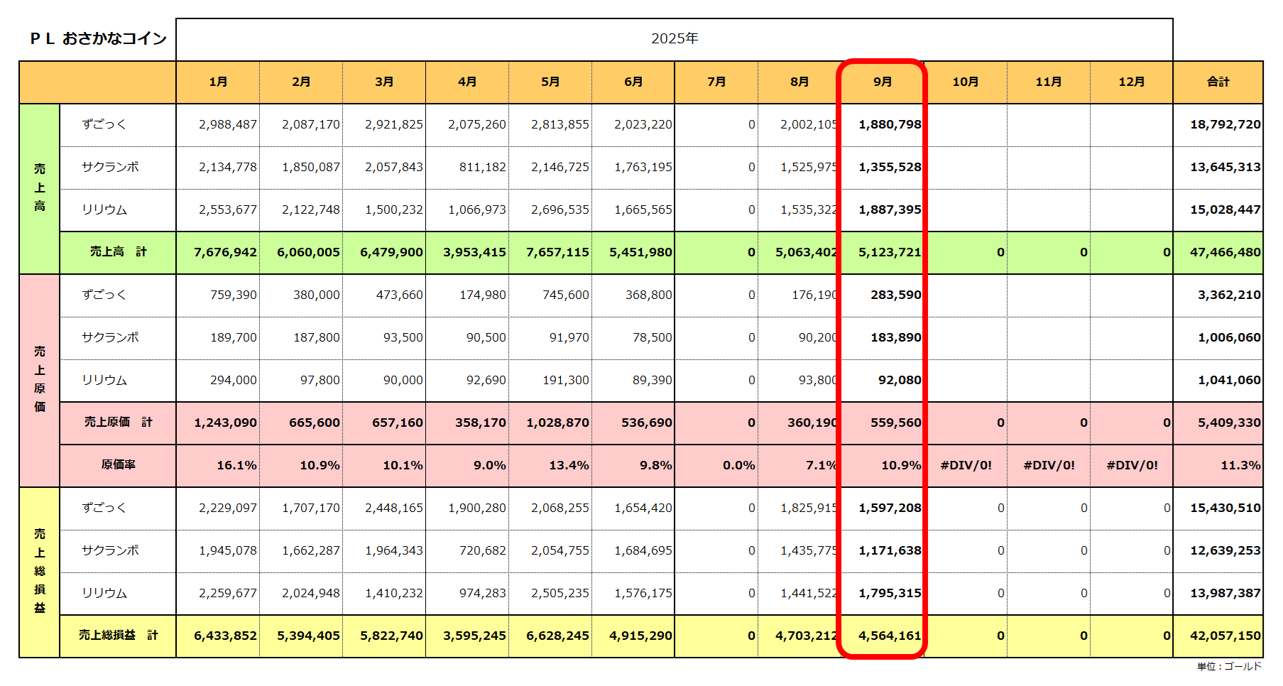Select the 合計 column header cell
The width and height of the screenshot is (1283, 686).
pyautogui.click(x=1218, y=82)
